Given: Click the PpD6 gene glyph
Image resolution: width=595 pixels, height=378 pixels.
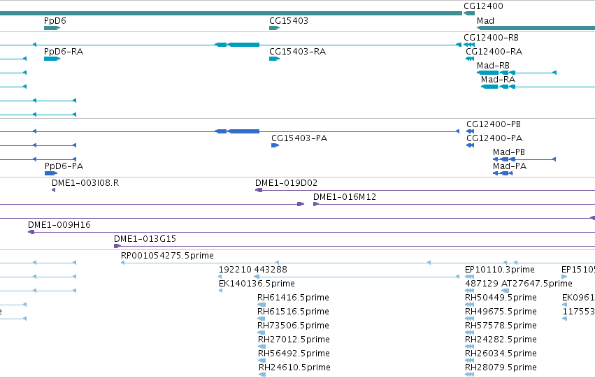Looking at the screenshot, I should click(52, 28).
